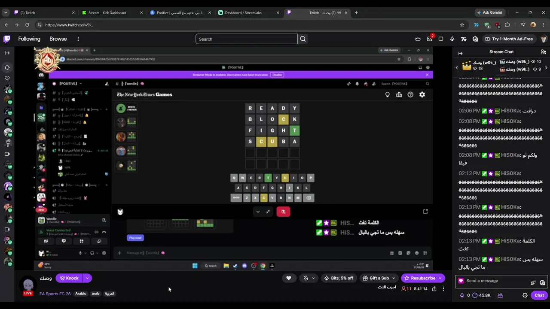The width and height of the screenshot is (550, 309).
Task: Open chat community users list
Action: pyautogui.click(x=544, y=52)
